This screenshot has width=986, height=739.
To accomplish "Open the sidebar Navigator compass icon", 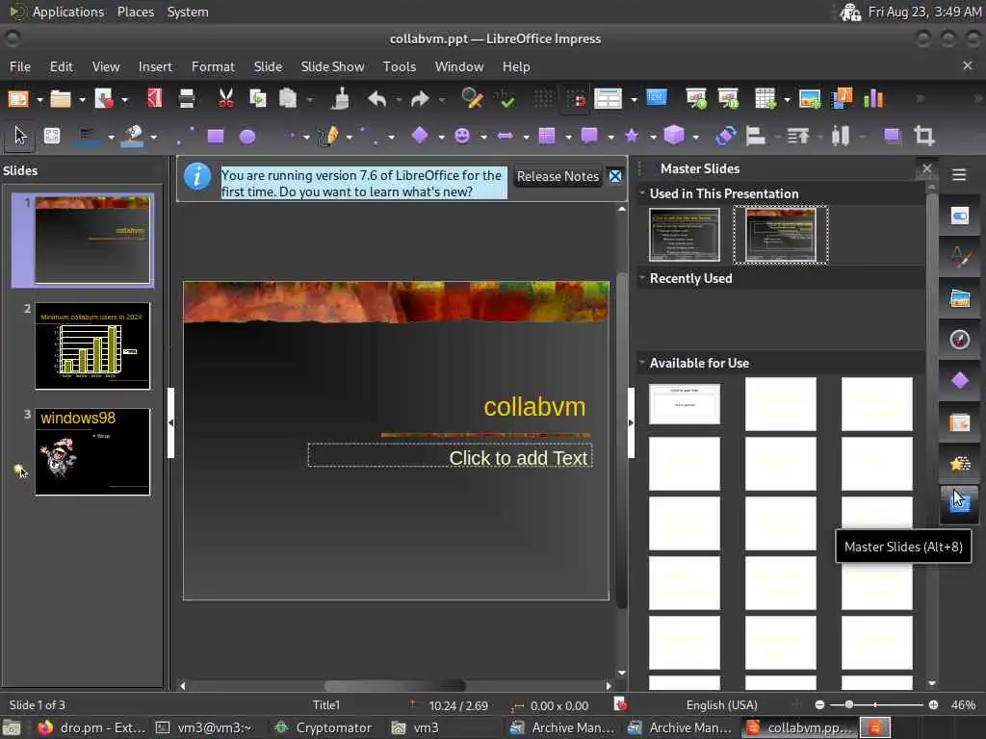I will coord(960,340).
